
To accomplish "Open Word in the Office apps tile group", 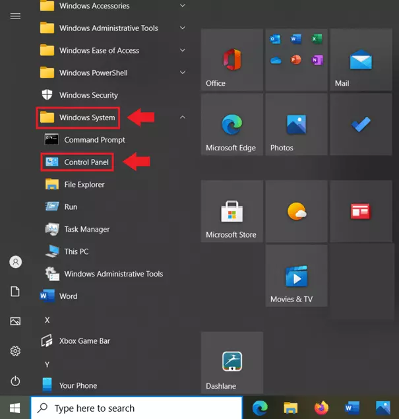I will point(296,39).
